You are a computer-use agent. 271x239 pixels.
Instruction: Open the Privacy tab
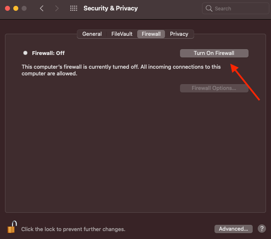click(x=179, y=34)
